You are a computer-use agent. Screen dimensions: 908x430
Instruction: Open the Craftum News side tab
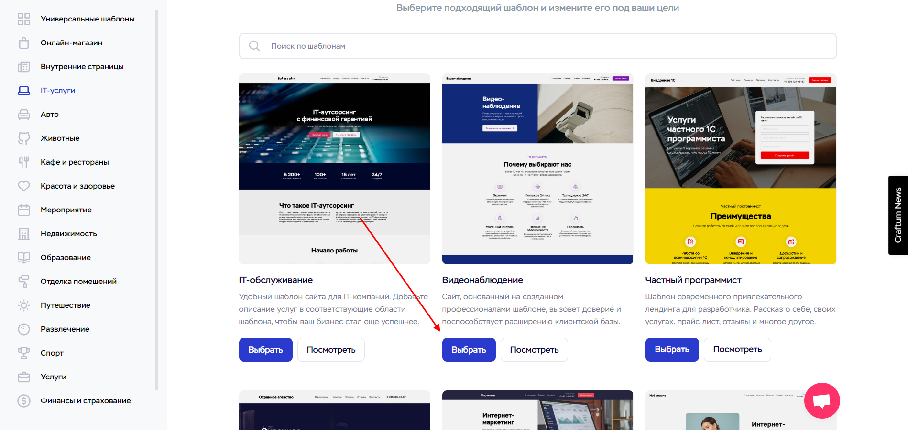click(x=898, y=215)
